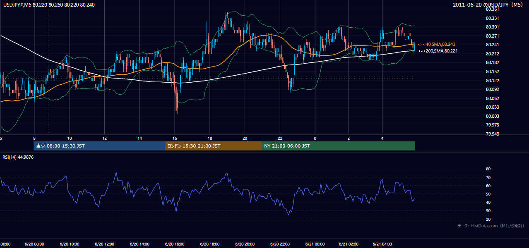Click hour tick 14 under price chart
This screenshot has height=248, width=529.
140,138
